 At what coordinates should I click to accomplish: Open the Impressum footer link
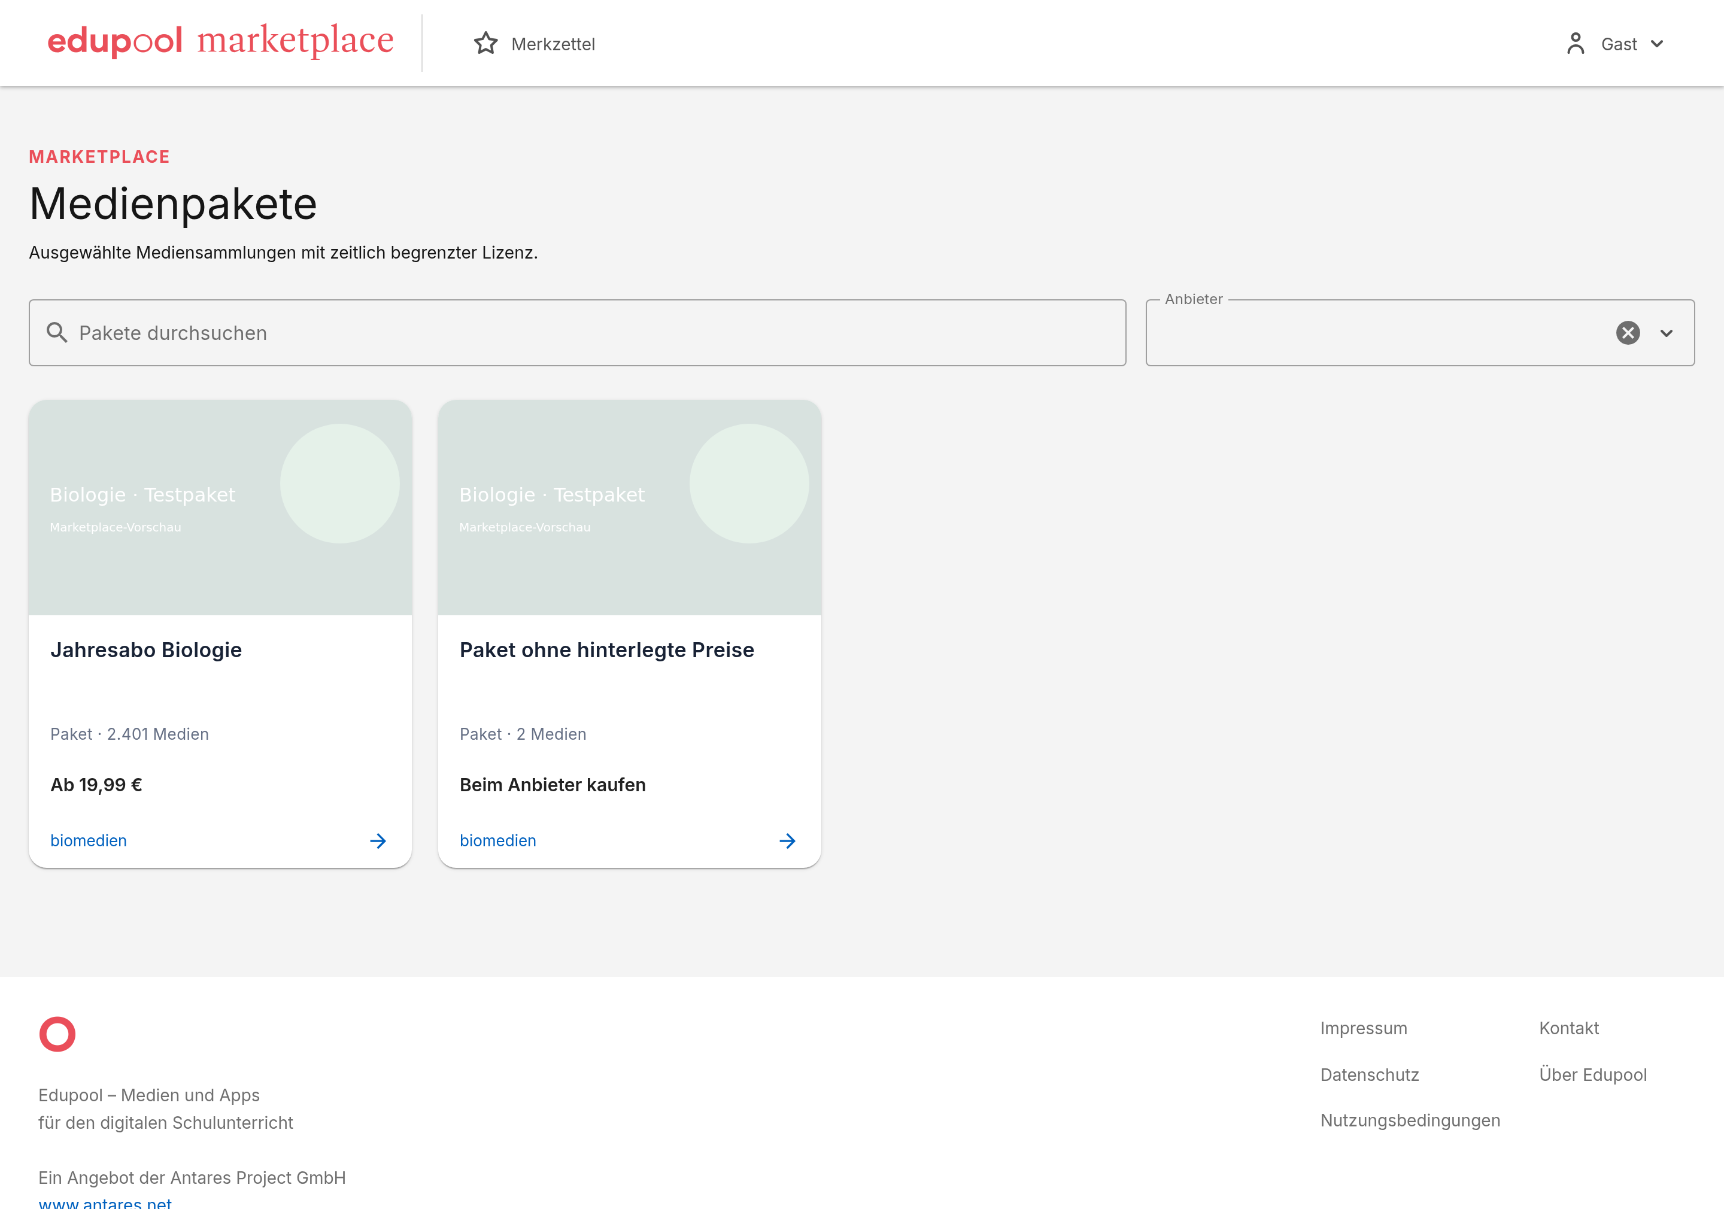coord(1364,1028)
